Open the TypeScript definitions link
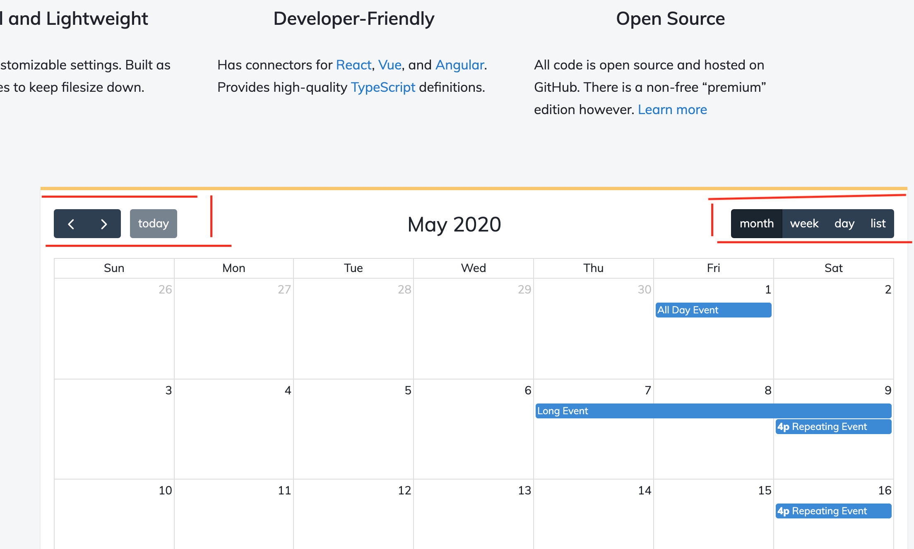 tap(383, 87)
